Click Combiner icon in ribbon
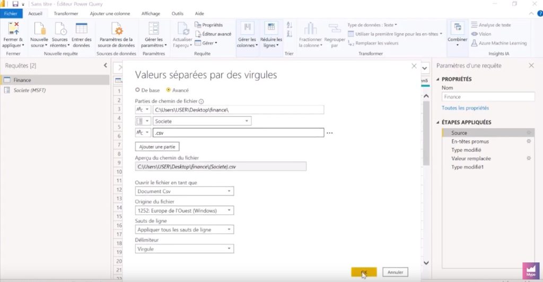 click(x=458, y=28)
